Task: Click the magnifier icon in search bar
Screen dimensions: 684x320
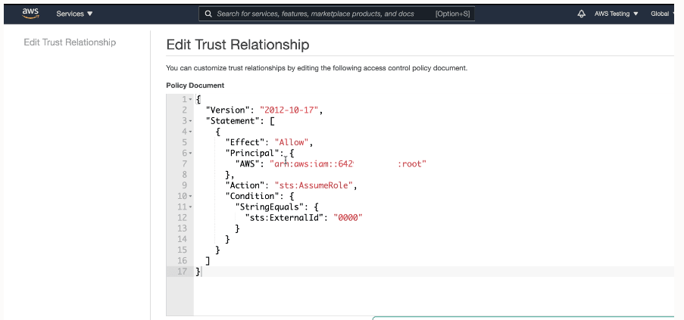Action: [x=207, y=14]
